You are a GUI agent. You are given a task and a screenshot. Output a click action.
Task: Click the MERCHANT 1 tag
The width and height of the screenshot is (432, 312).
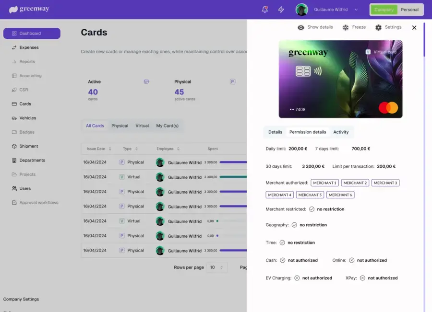pos(324,183)
